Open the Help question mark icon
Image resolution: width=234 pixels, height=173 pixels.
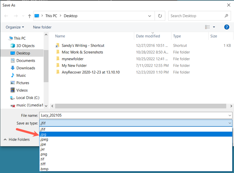(226, 27)
